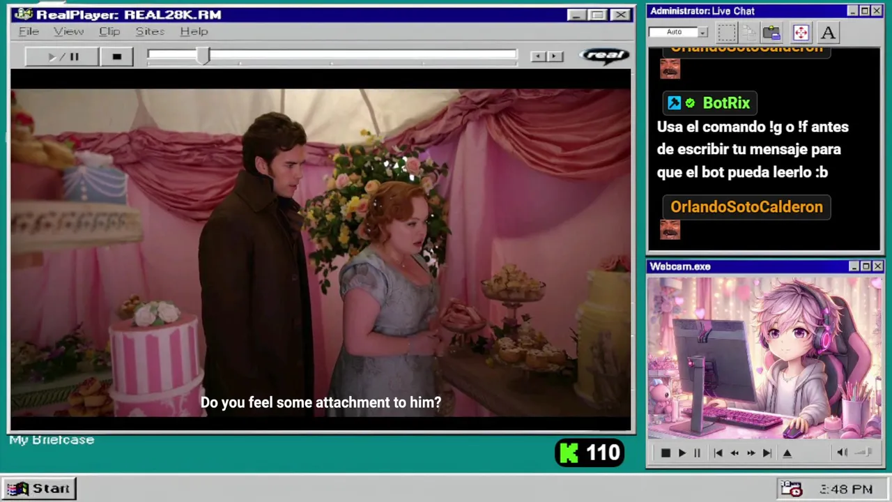Mute audio with Webcam.exe speaker icon
Screen dimensions: 892x502
point(842,452)
